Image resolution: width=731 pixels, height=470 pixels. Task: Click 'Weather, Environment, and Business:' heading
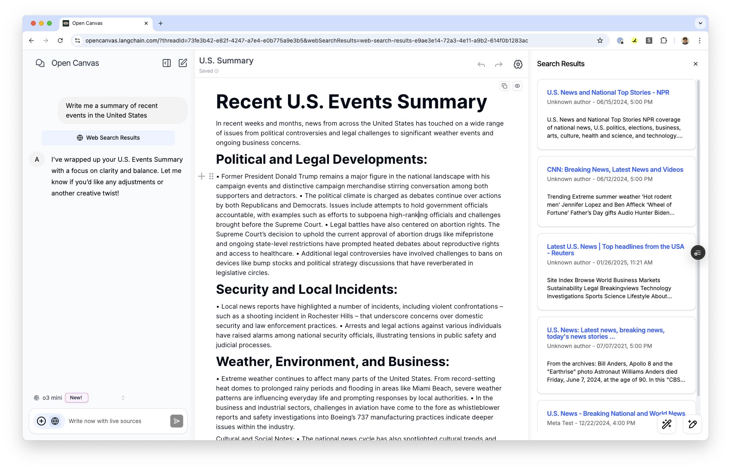333,362
